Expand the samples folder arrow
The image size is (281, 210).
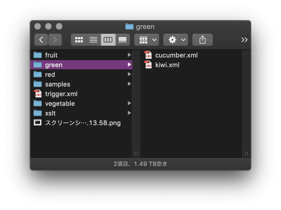[x=129, y=84]
